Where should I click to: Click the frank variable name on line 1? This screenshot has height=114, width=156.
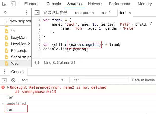57,20
